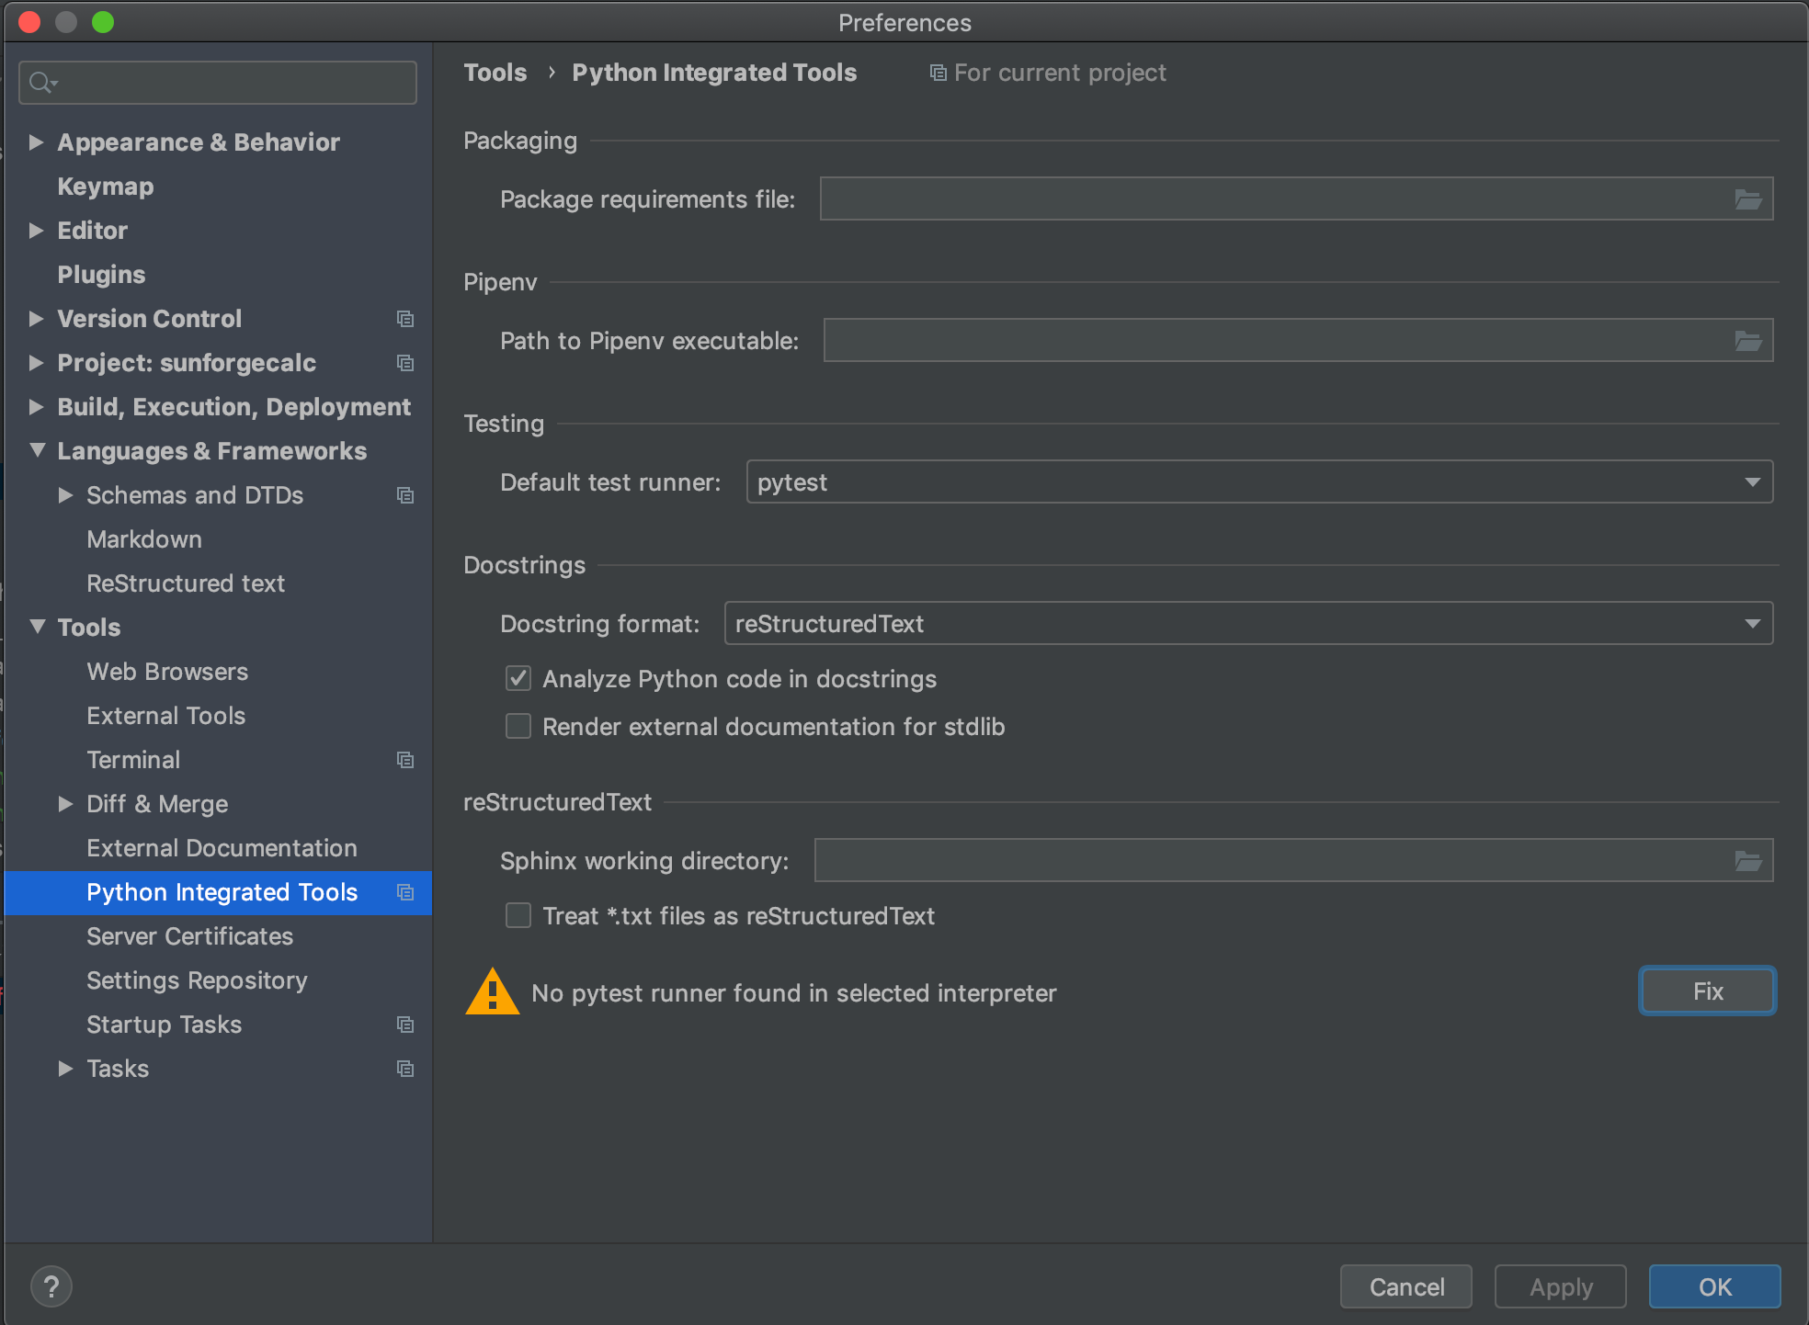The height and width of the screenshot is (1325, 1809).
Task: Expand the Build, Execution, Deployment section
Action: coord(37,407)
